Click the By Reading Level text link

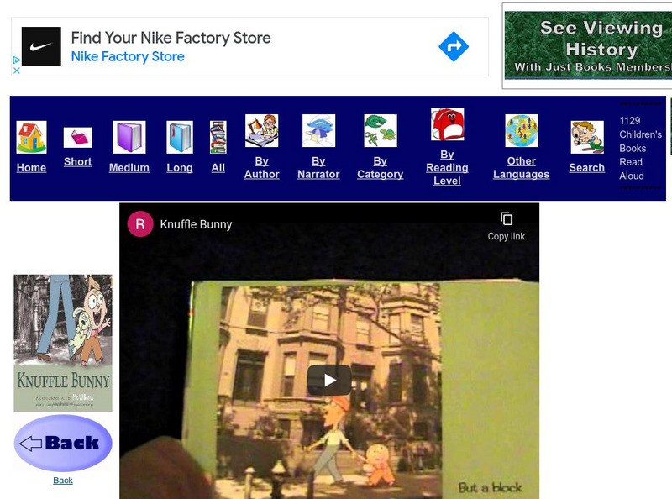click(447, 167)
